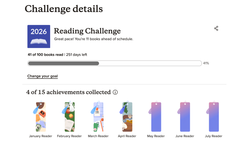Click the reading progress bar
The width and height of the screenshot is (249, 145).
pyautogui.click(x=114, y=63)
